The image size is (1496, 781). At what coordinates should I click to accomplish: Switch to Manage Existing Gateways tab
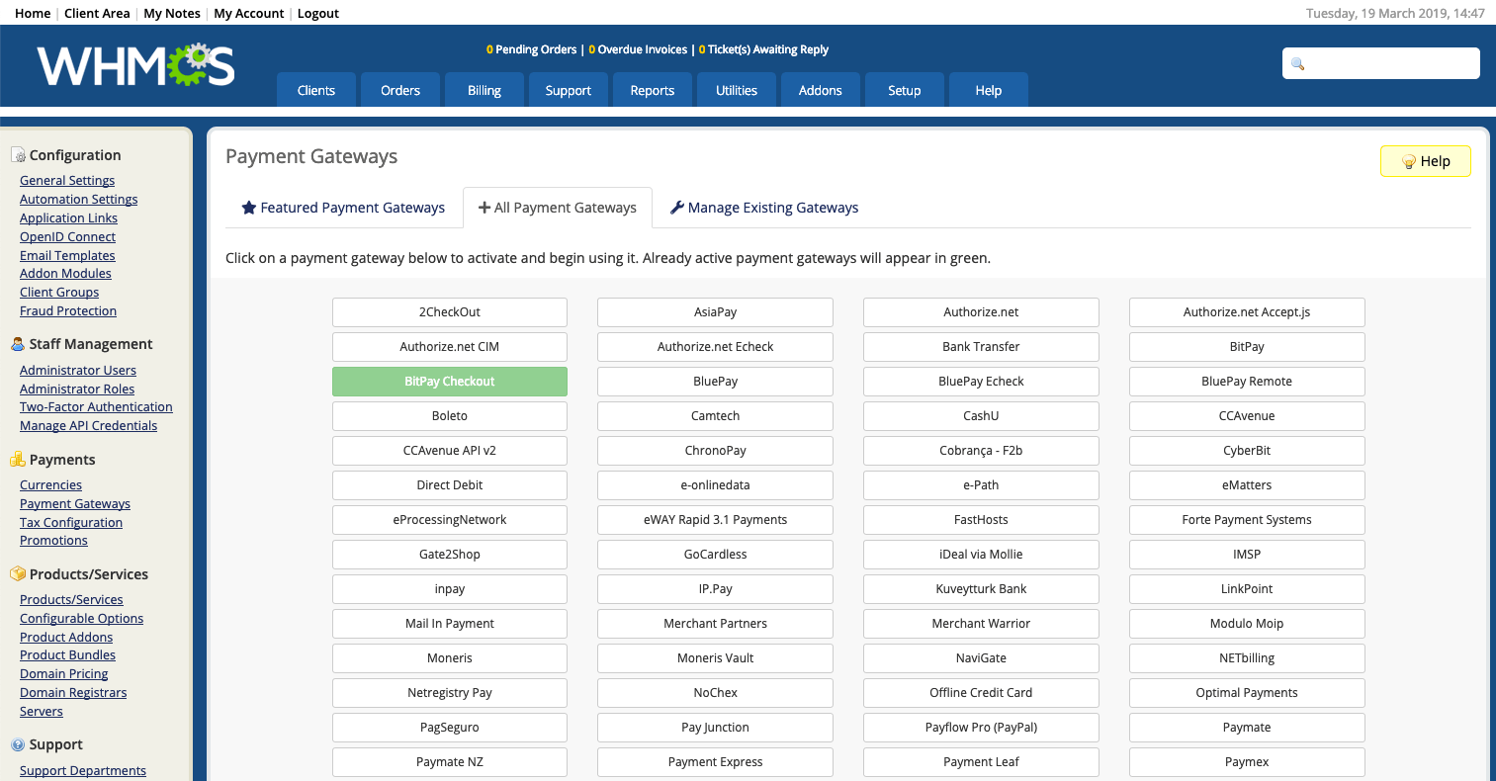coord(763,208)
